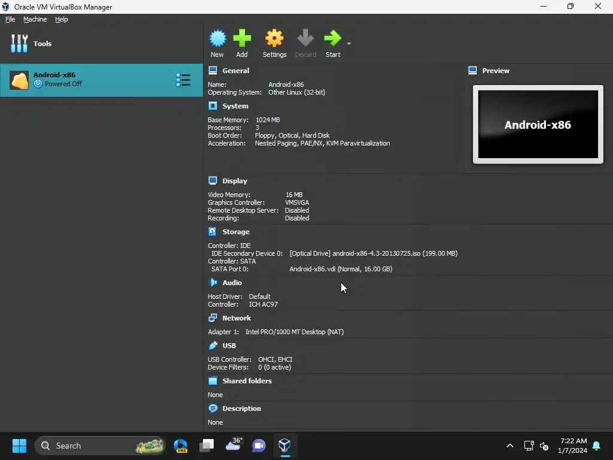
Task: Click the General section icon
Action: 213,71
